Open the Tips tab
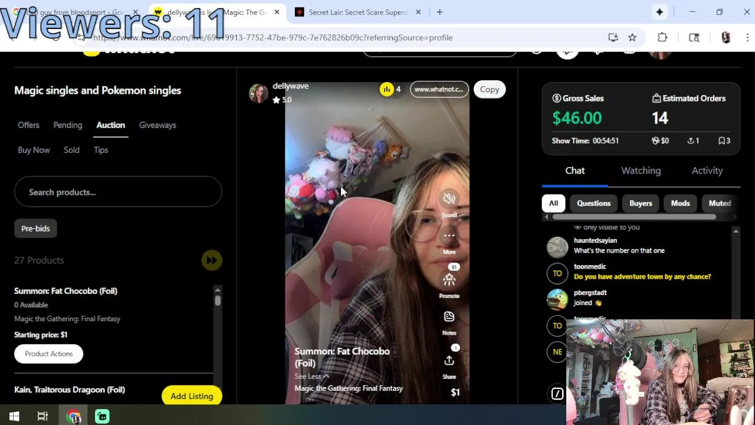 click(101, 150)
